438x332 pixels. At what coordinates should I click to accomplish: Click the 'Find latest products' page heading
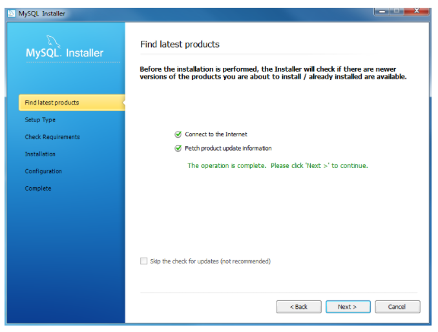(180, 45)
